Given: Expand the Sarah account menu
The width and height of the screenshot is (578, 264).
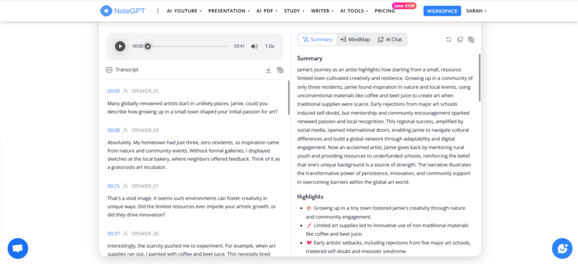Looking at the screenshot, I should (476, 11).
